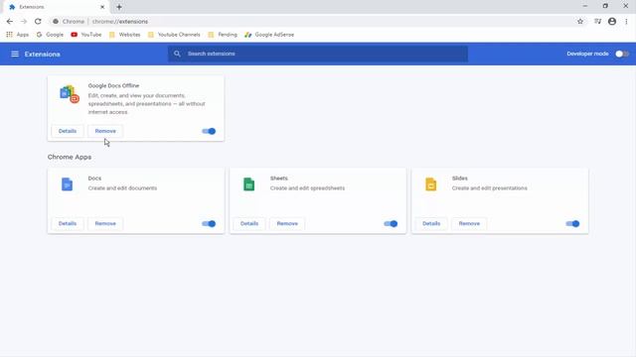Image resolution: width=636 pixels, height=357 pixels.
Task: Disable the Slides app toggle
Action: [x=572, y=224]
